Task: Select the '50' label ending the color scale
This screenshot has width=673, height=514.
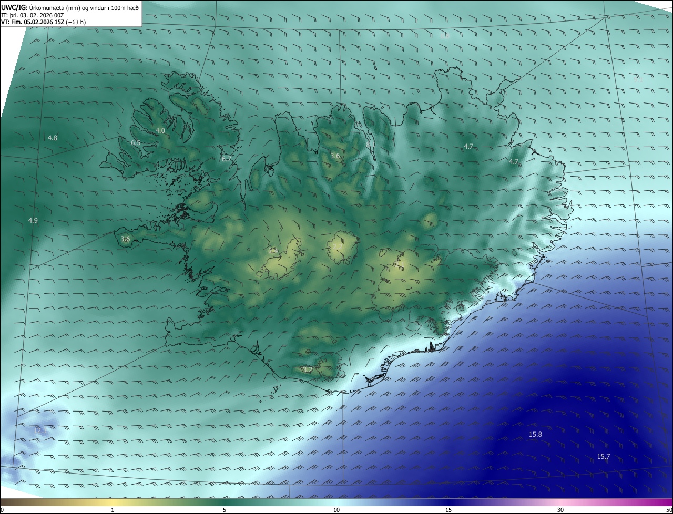Action: 669,510
